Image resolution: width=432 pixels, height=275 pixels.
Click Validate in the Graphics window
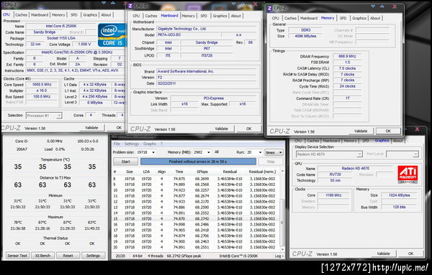pyautogui.click(x=383, y=253)
